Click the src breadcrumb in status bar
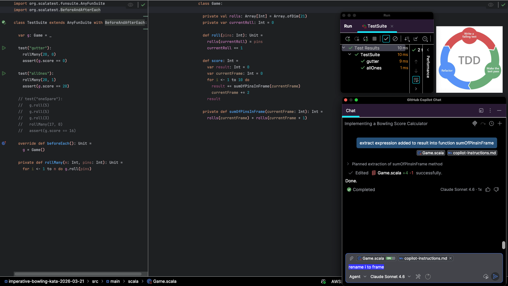 click(95, 281)
